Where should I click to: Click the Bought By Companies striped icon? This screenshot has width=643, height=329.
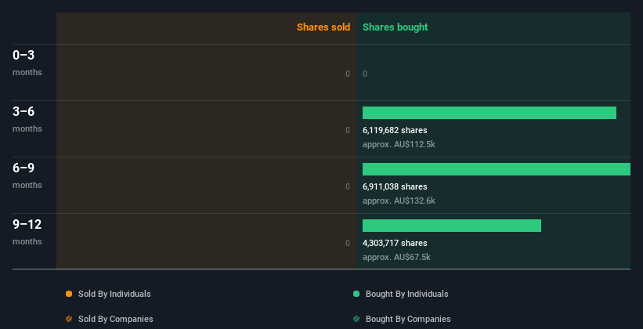click(x=356, y=319)
